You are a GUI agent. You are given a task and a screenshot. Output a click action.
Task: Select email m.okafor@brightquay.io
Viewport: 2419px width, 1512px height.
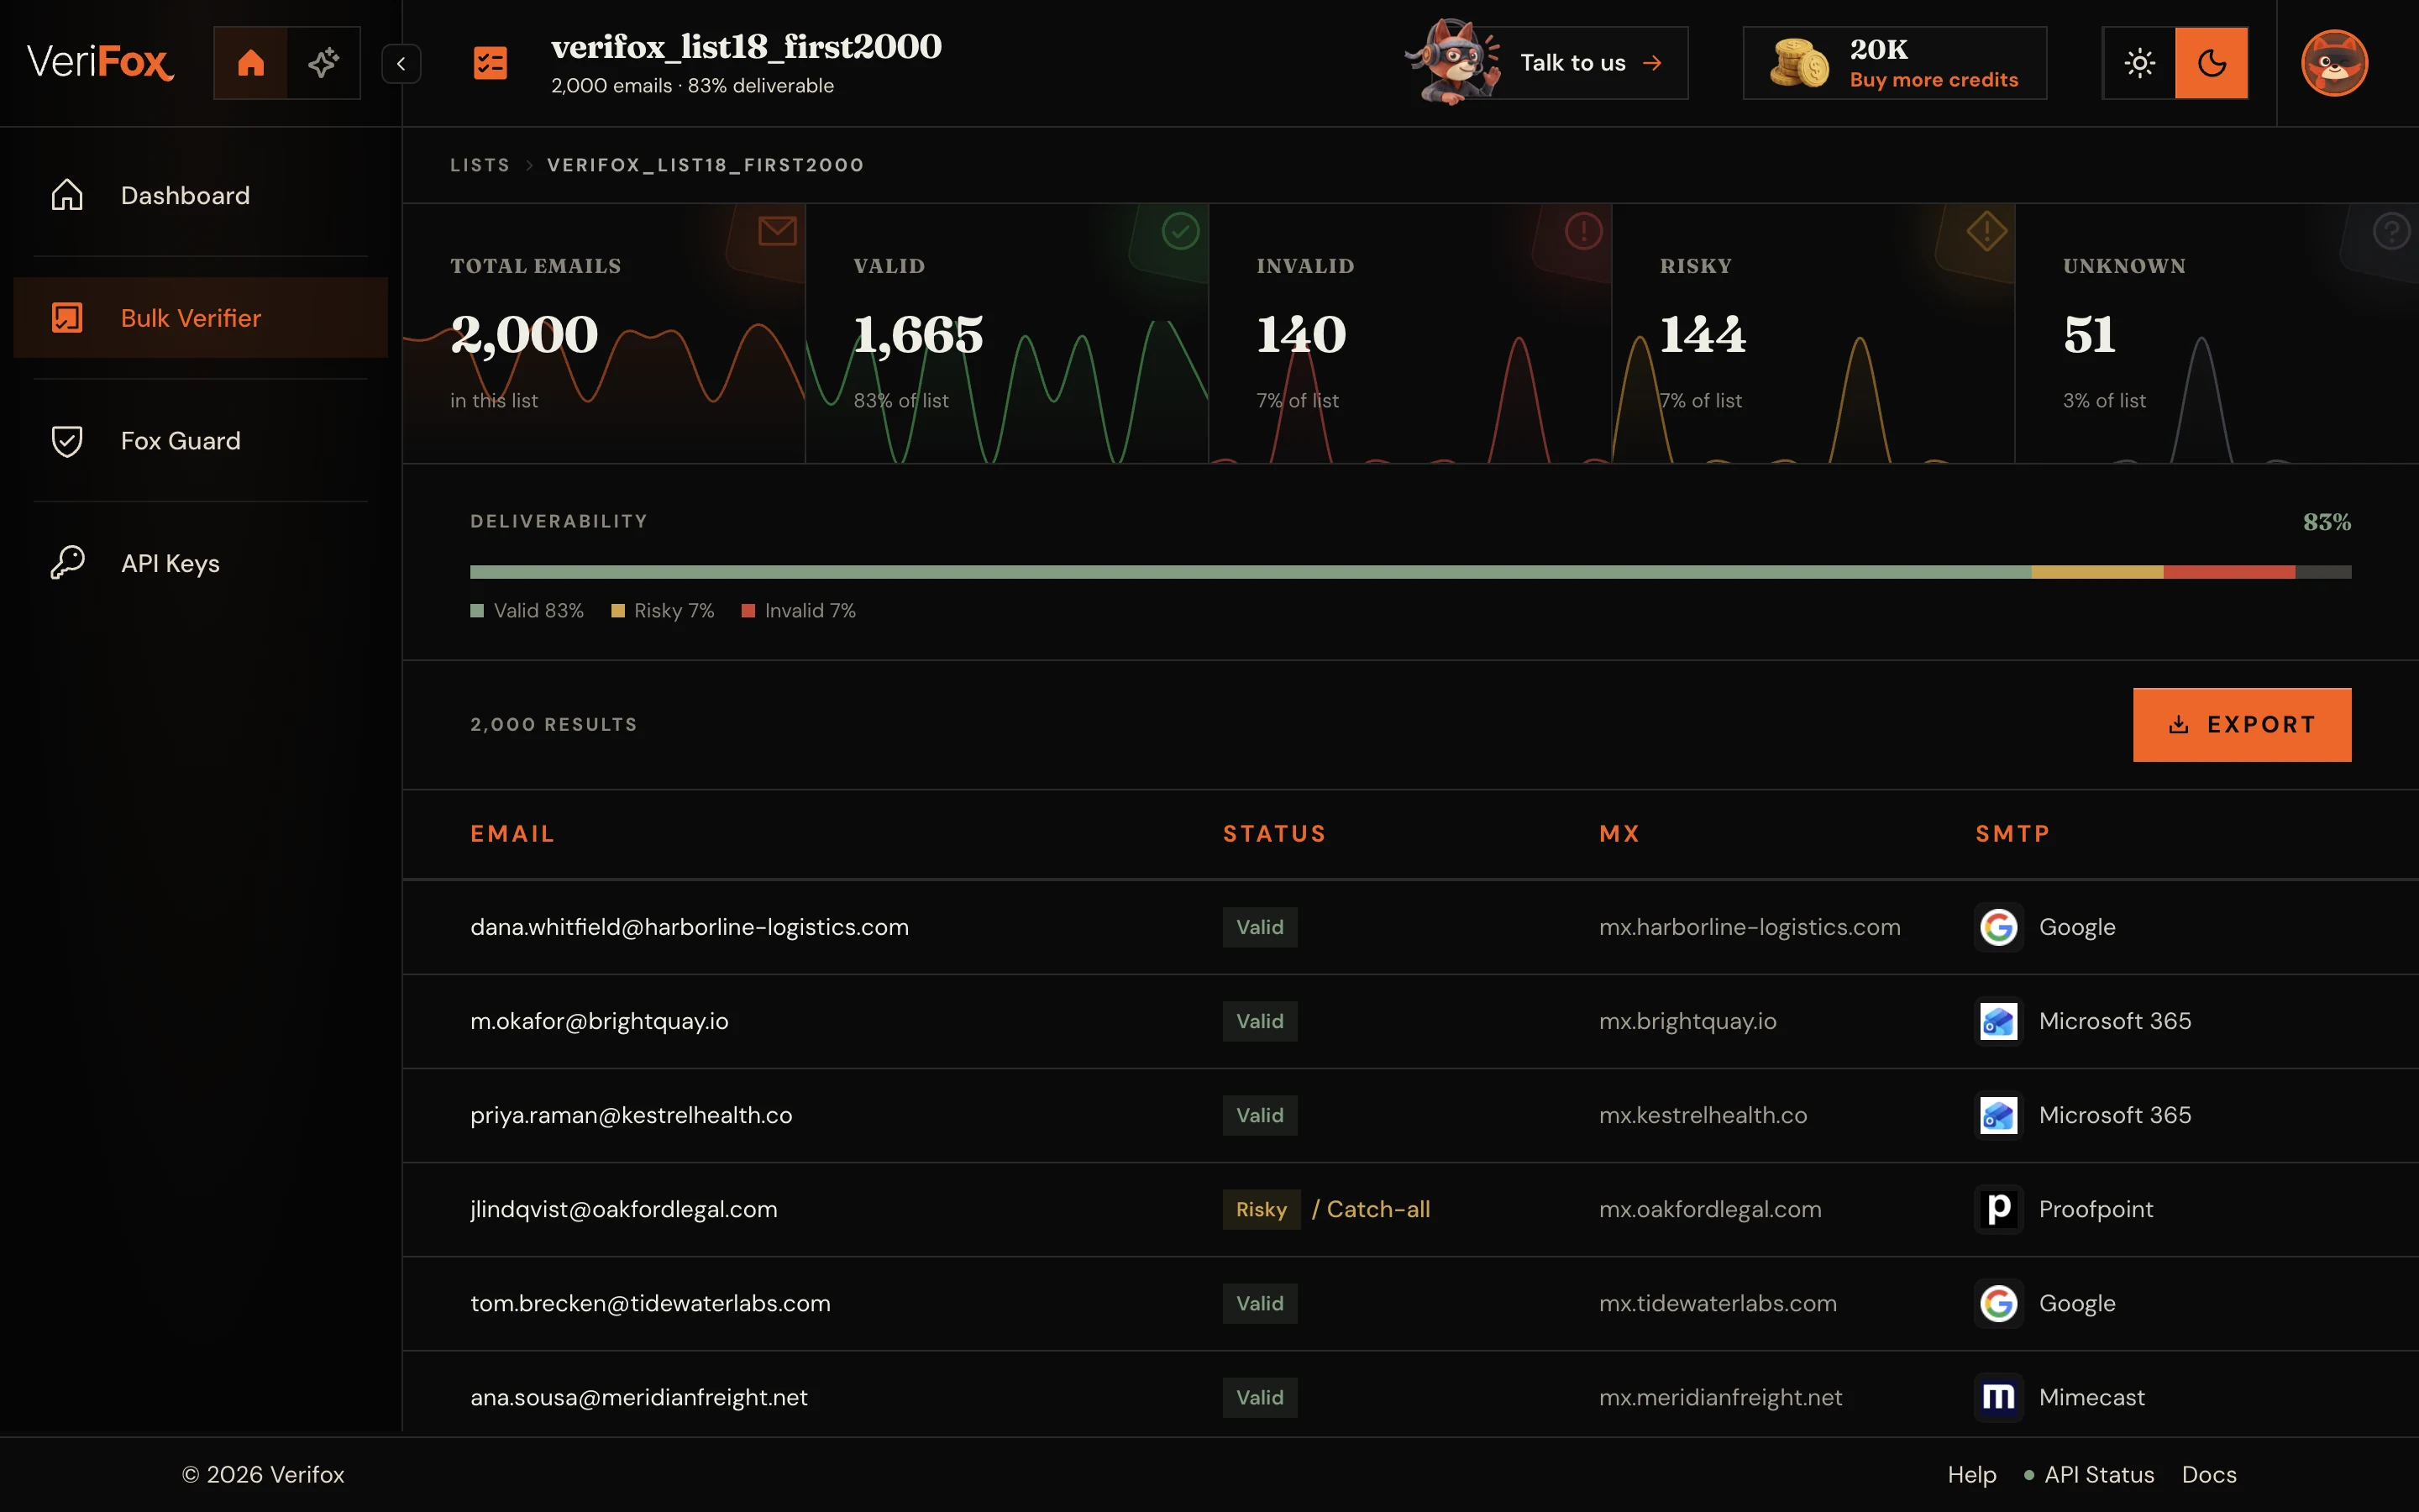click(x=600, y=1021)
